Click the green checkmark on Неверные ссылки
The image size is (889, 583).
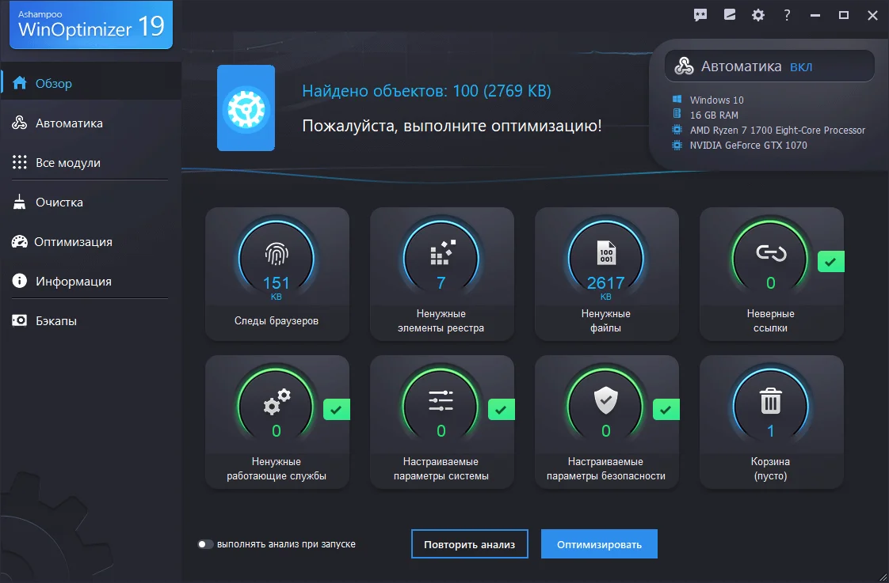(830, 262)
